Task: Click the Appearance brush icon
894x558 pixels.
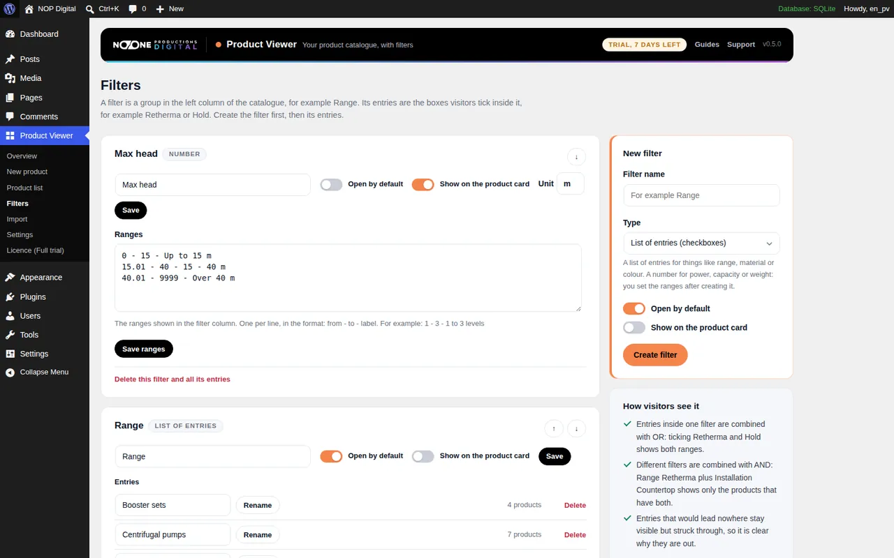Action: click(10, 278)
